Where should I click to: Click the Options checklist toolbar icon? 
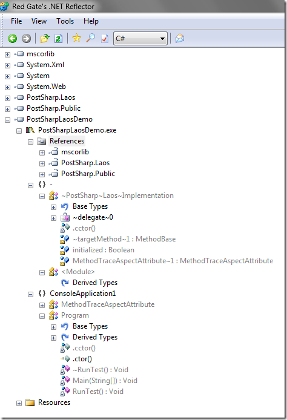pos(105,39)
